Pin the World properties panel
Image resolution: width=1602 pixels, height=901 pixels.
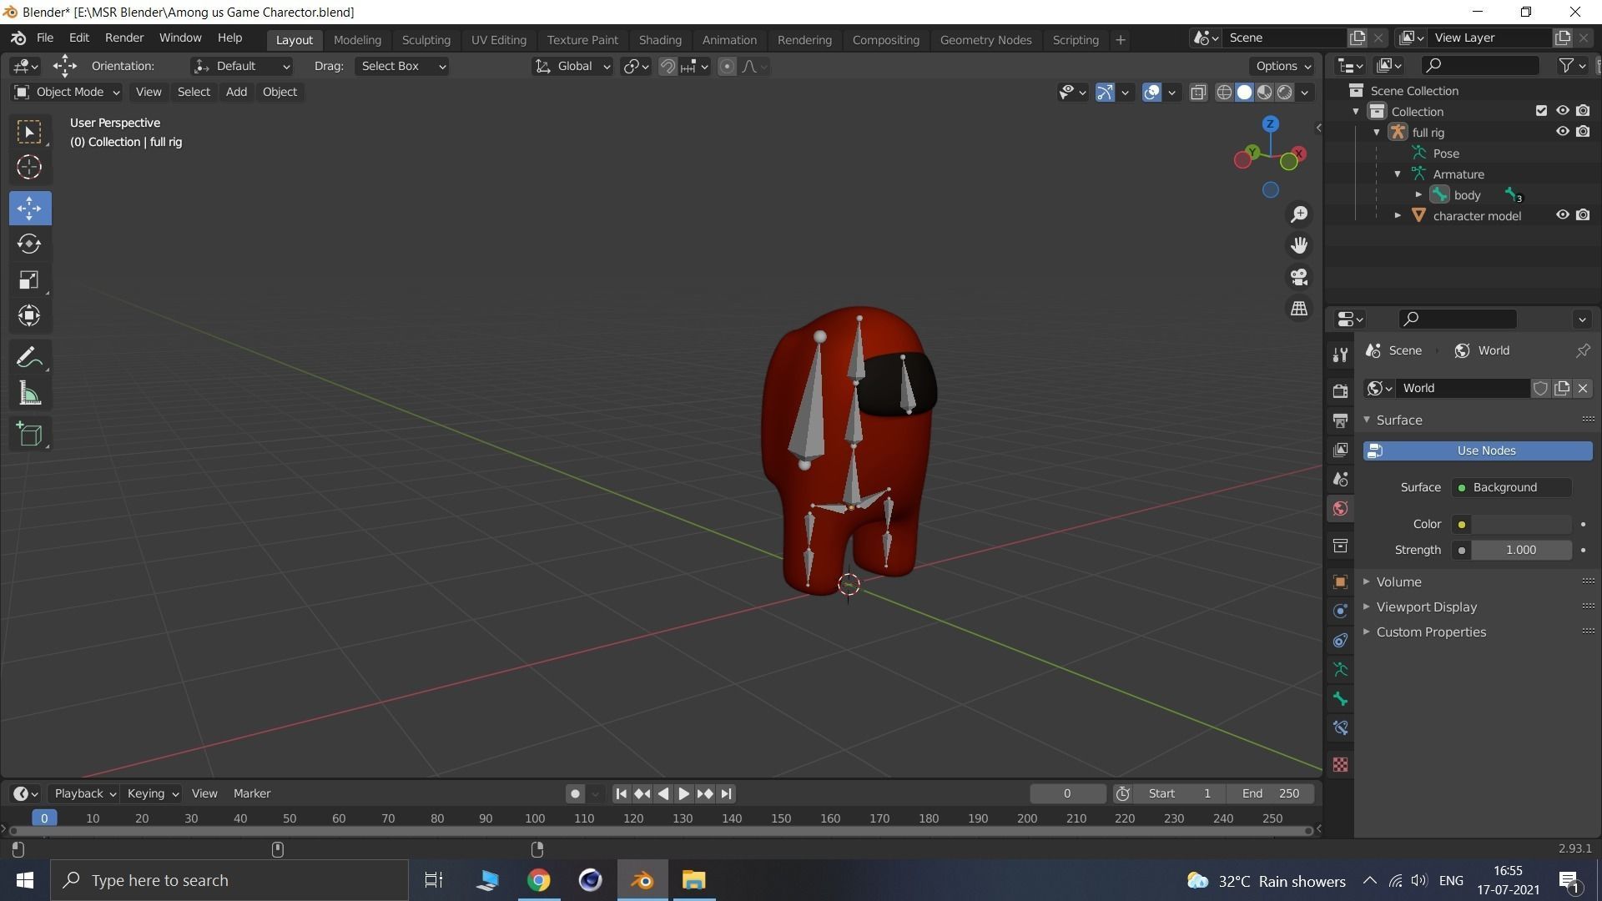click(x=1582, y=350)
